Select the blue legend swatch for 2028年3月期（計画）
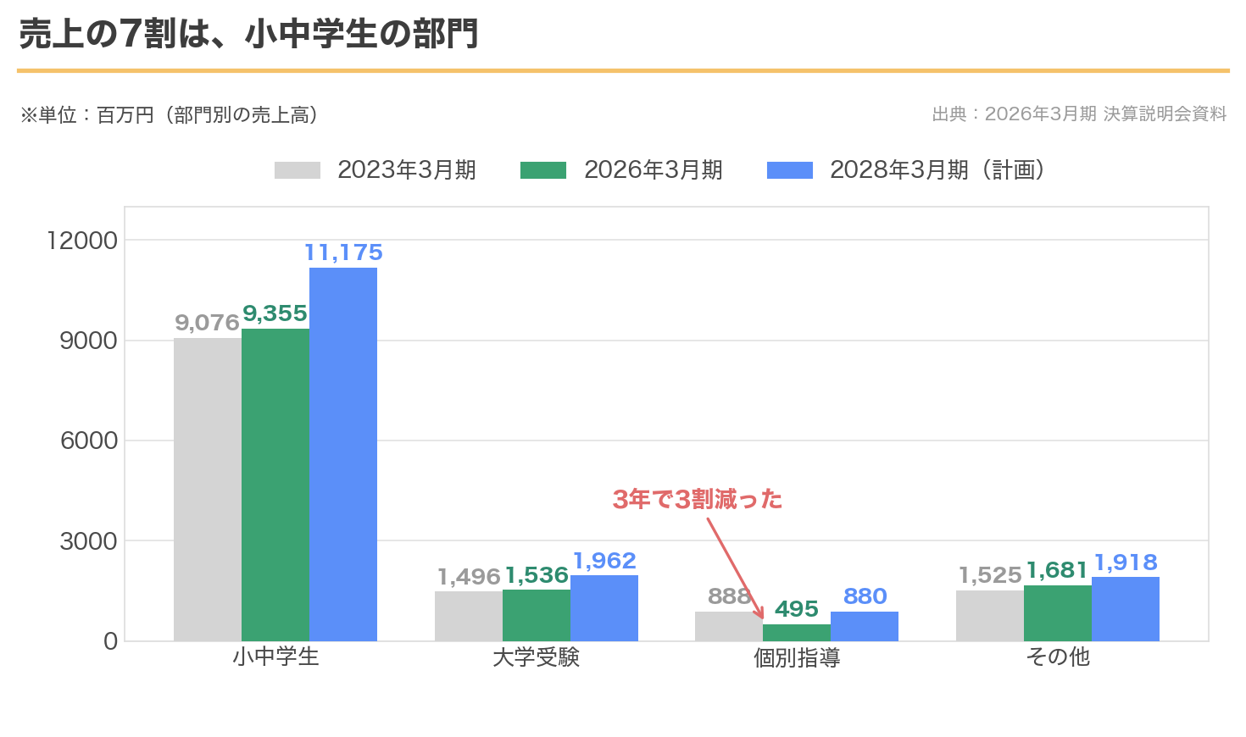1246x737 pixels. click(790, 170)
